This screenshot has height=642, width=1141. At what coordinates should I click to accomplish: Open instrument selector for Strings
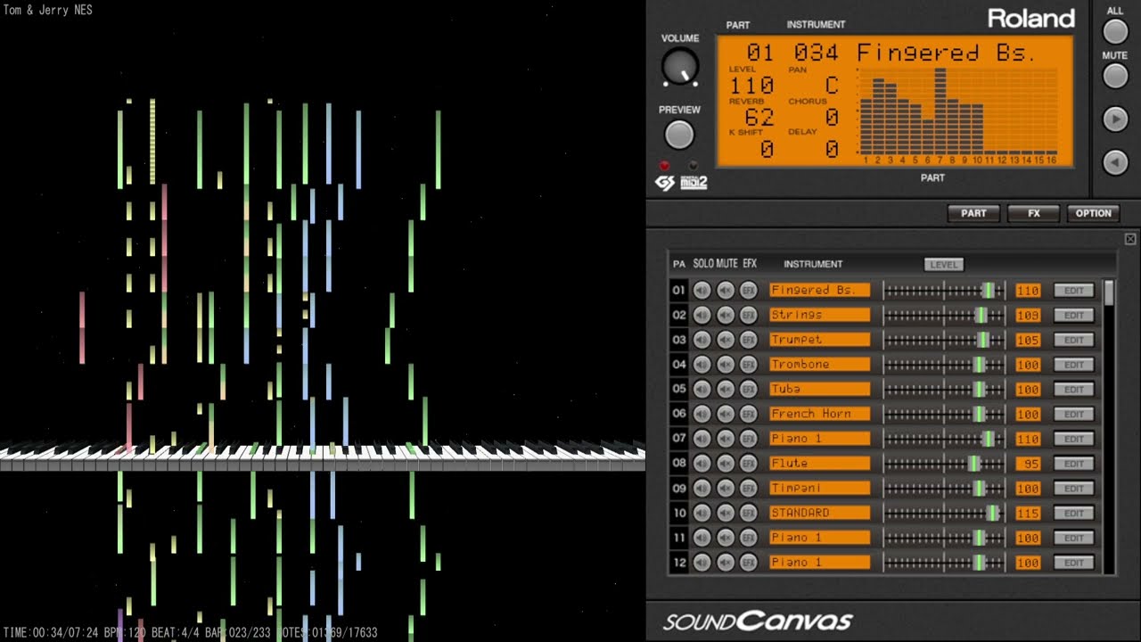[x=819, y=315]
